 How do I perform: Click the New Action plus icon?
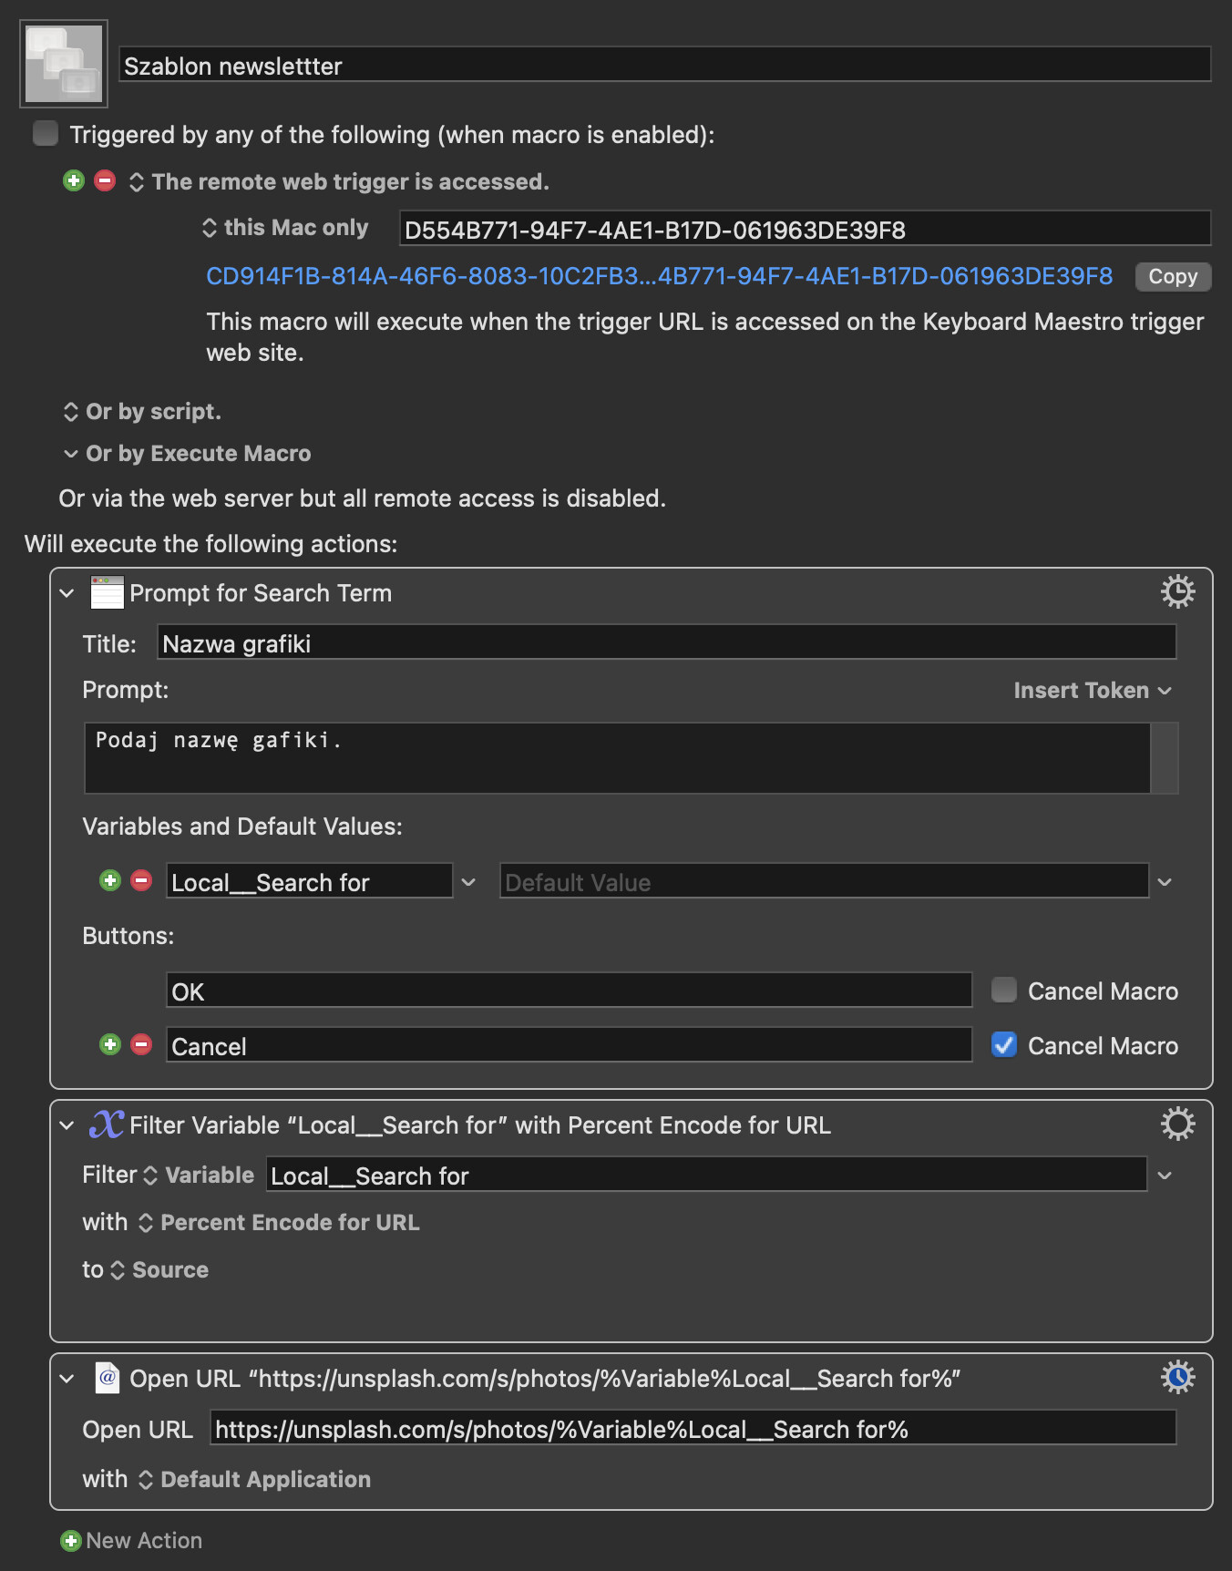click(70, 1541)
